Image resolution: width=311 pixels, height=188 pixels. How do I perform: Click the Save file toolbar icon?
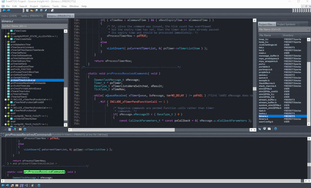(x=37, y=11)
